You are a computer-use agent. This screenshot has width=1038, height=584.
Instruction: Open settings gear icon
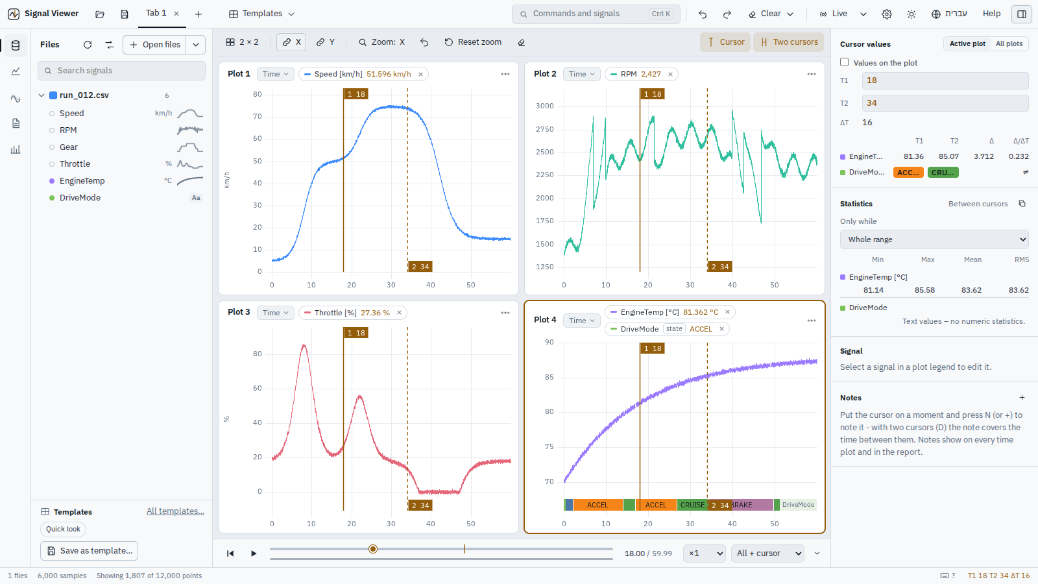coord(887,14)
